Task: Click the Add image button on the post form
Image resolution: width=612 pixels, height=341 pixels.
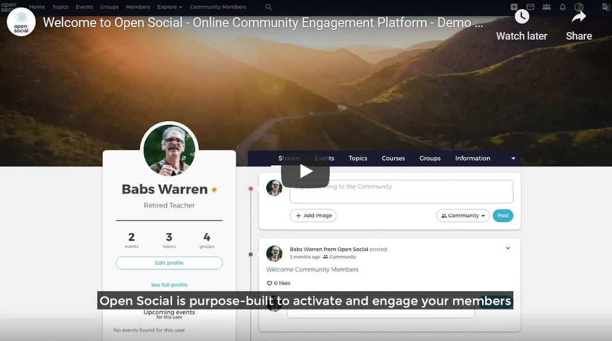Action: tap(313, 215)
